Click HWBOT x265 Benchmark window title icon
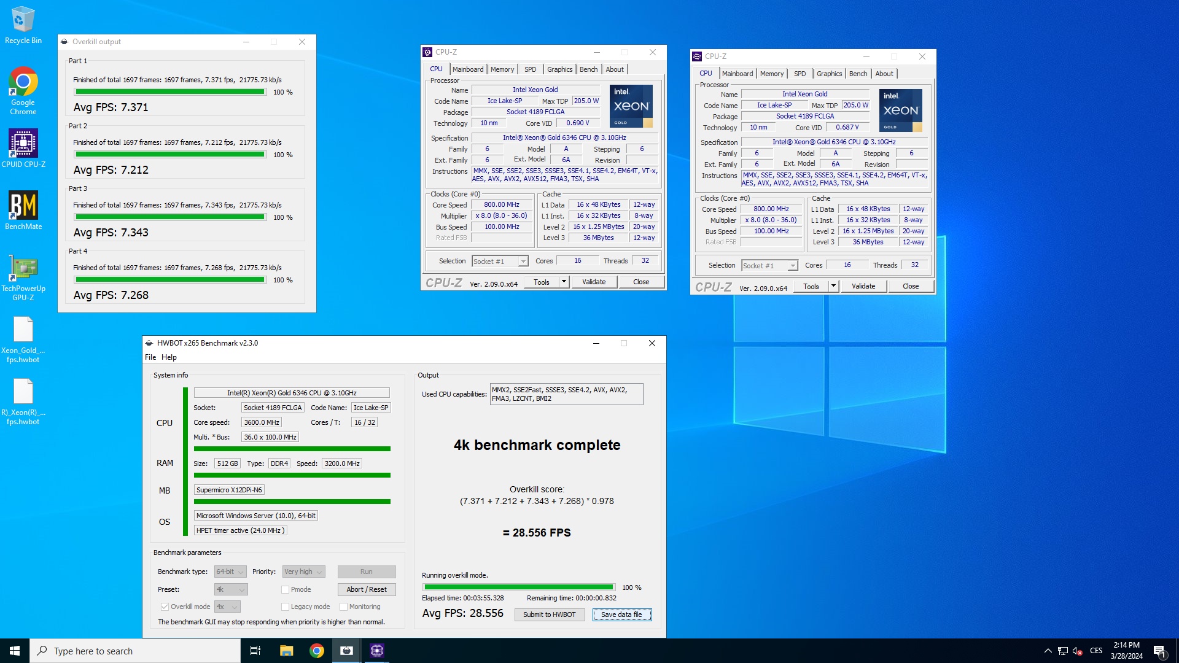The height and width of the screenshot is (663, 1179). pos(149,343)
